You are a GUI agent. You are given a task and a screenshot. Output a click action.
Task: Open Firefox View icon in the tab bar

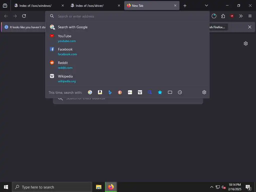tap(5, 5)
